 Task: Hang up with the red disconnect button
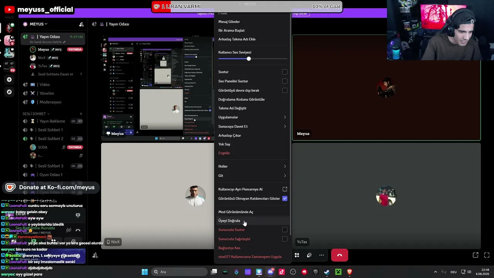[x=340, y=255]
